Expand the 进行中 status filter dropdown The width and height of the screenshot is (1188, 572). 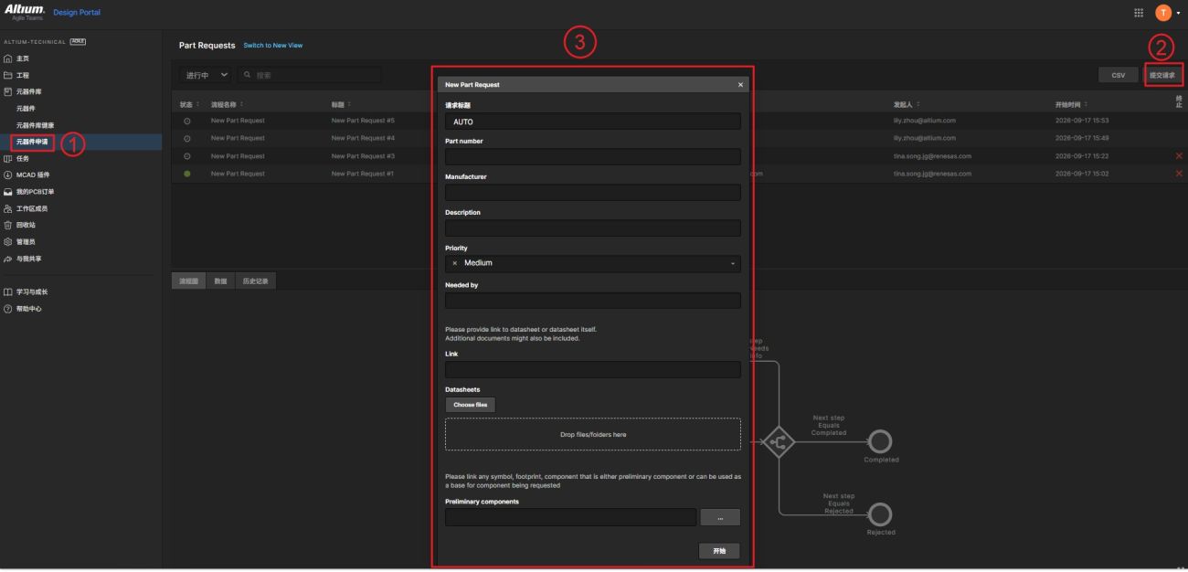pyautogui.click(x=207, y=75)
